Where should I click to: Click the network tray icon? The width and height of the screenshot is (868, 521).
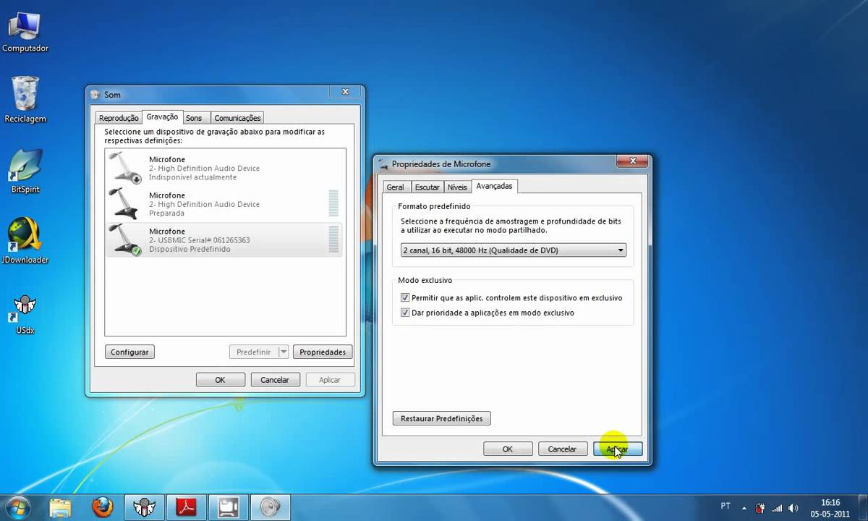tap(777, 508)
